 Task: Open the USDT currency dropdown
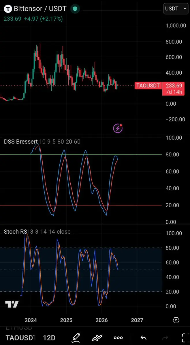pos(176,9)
